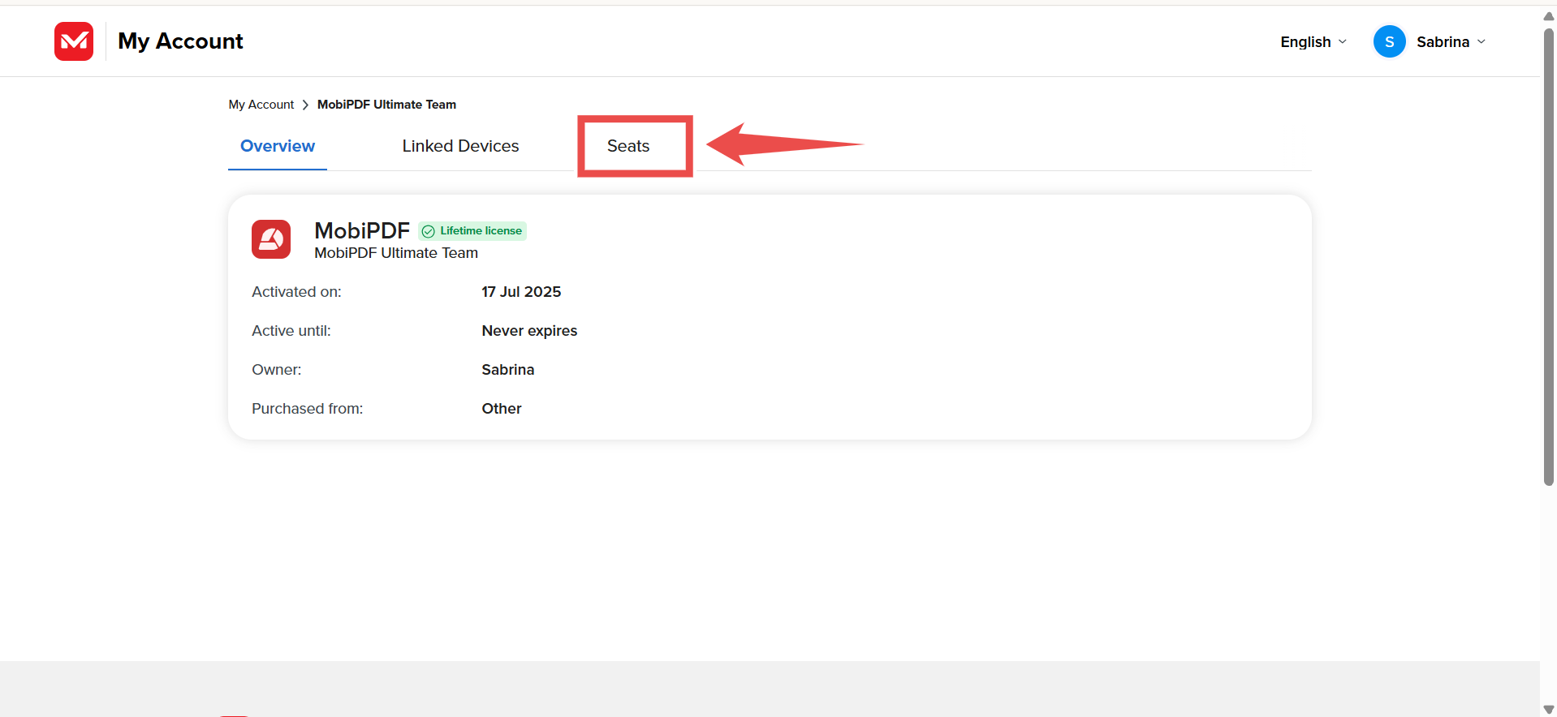This screenshot has height=717, width=1557.
Task: Click MobiPDF Ultimate Team subtitle in card
Action: pos(396,253)
